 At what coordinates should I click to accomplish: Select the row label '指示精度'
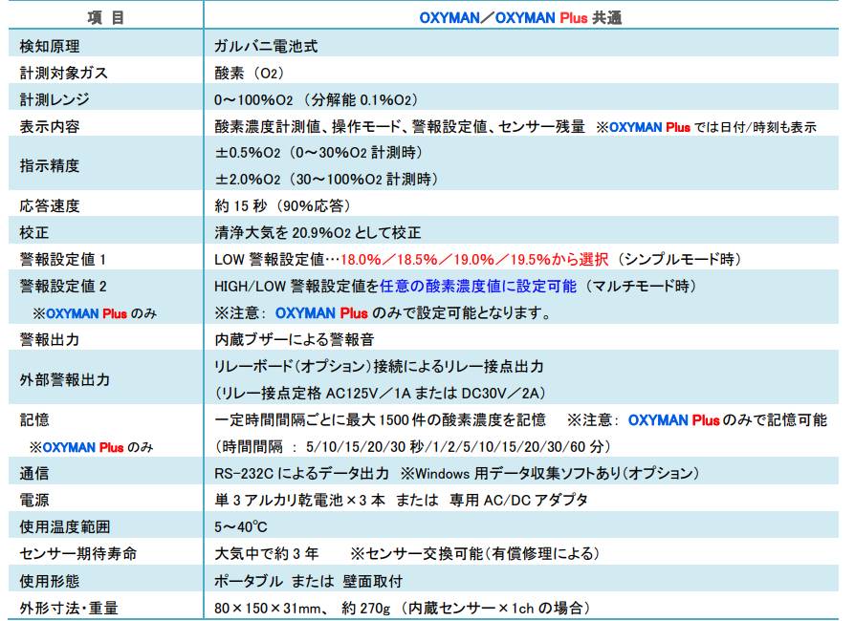point(50,165)
